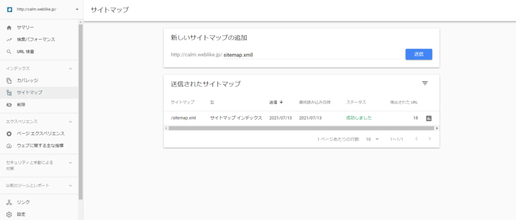Image resolution: width=516 pixels, height=220 pixels.
Task: Click the Settings gear icon
Action: tap(9, 214)
